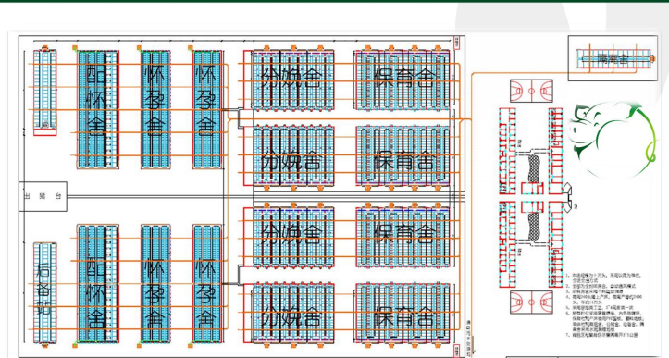Screen dimensions: 669x358
Task: Select the 后备舍 building in the lower-left corner
Action: click(x=44, y=292)
